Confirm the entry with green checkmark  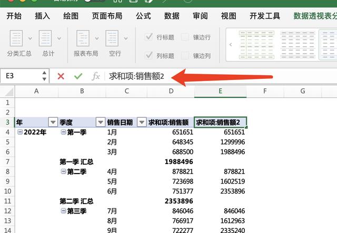(78, 76)
